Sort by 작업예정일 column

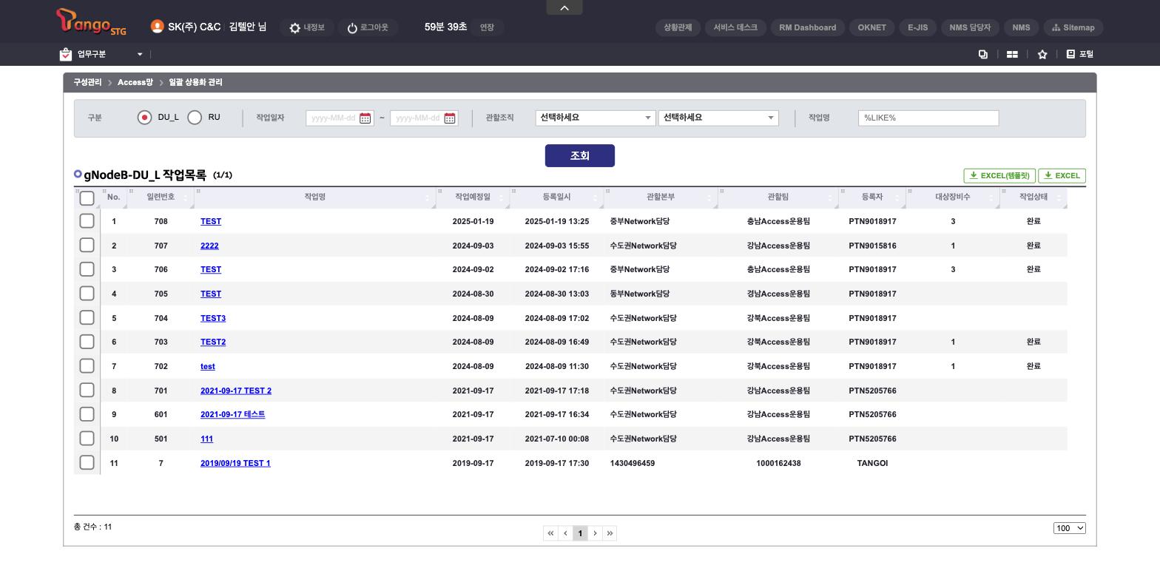tap(473, 197)
